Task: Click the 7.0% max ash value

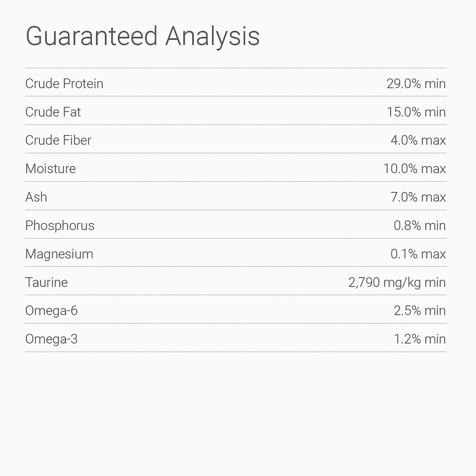Action: coord(418,197)
